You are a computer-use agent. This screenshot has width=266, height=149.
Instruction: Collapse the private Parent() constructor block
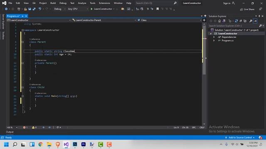click(22, 63)
